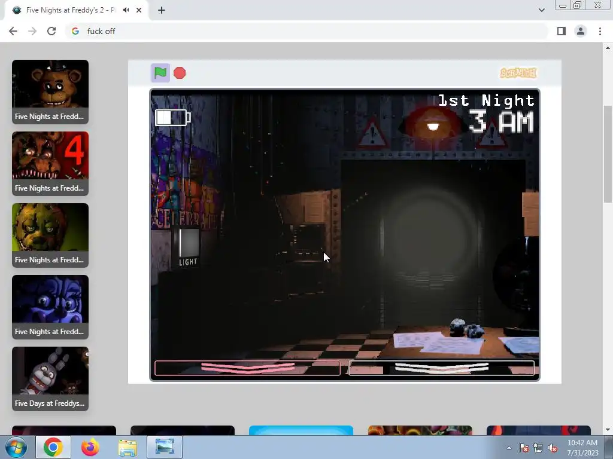Screen dimensions: 613x459
Task: Open File Explorer from the taskbar
Action: [128, 447]
